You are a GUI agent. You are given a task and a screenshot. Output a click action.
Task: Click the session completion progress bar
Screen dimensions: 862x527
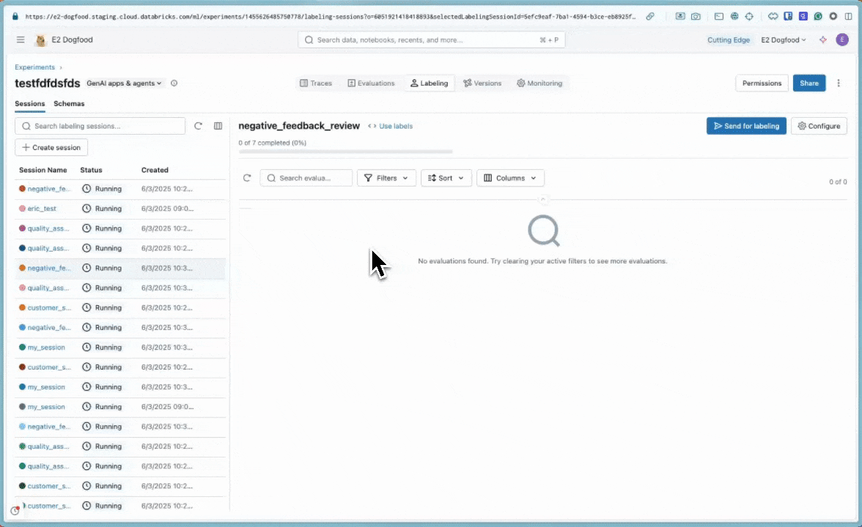(345, 152)
